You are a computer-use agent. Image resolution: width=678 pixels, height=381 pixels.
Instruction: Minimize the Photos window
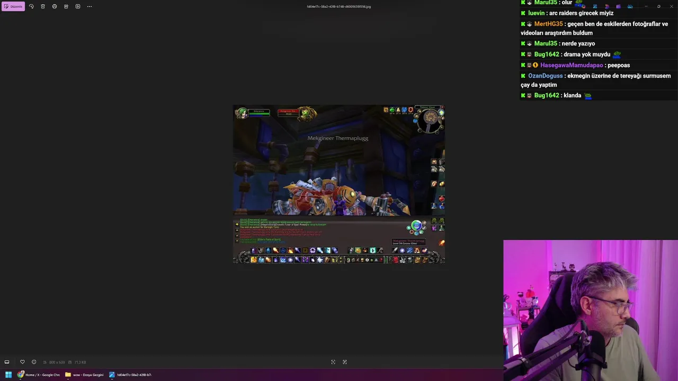(646, 6)
